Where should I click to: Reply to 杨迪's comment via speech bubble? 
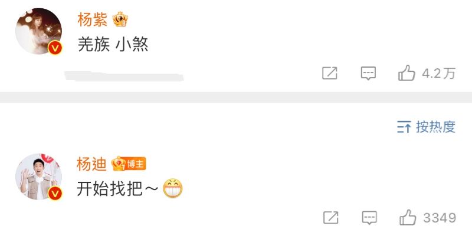[x=369, y=217]
